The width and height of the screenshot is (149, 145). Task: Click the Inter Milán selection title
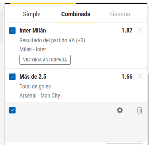coord(33,30)
